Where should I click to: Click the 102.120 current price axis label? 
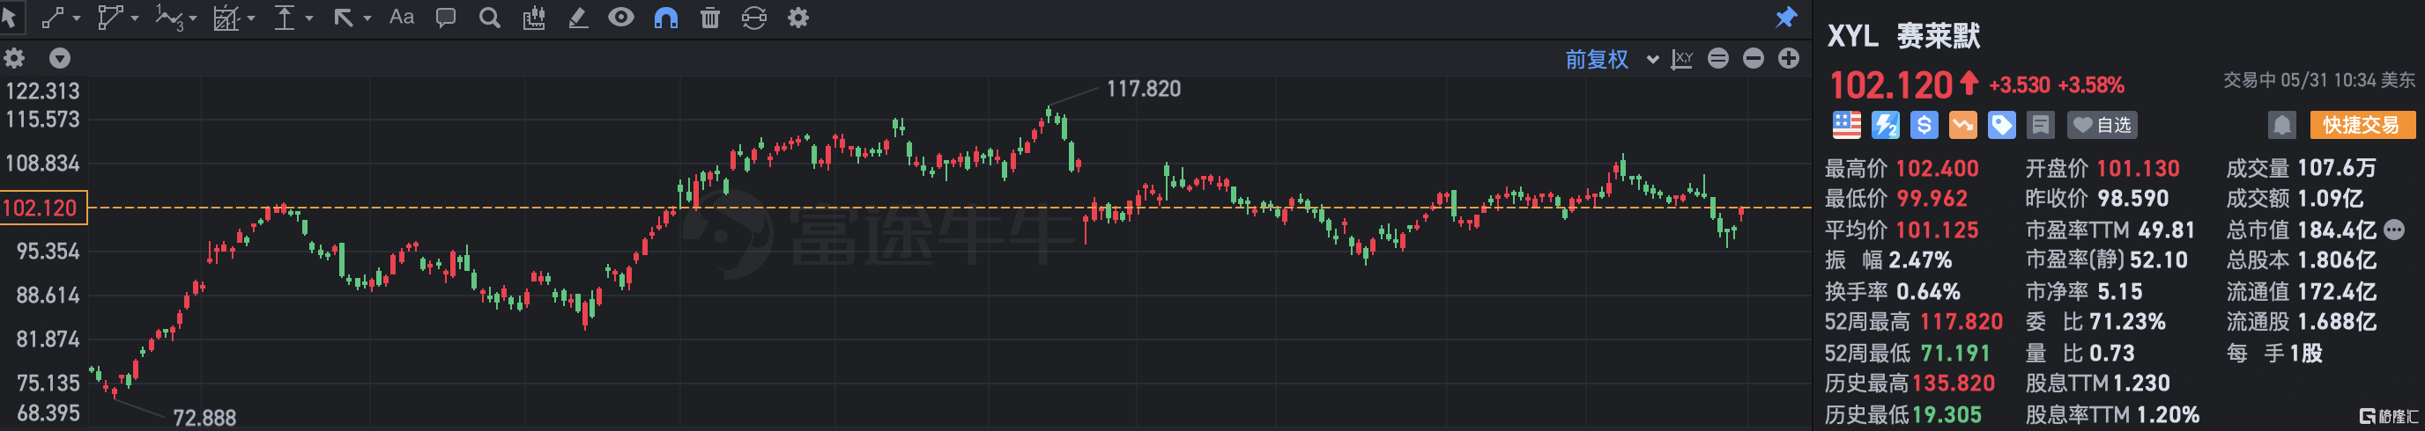[x=42, y=208]
